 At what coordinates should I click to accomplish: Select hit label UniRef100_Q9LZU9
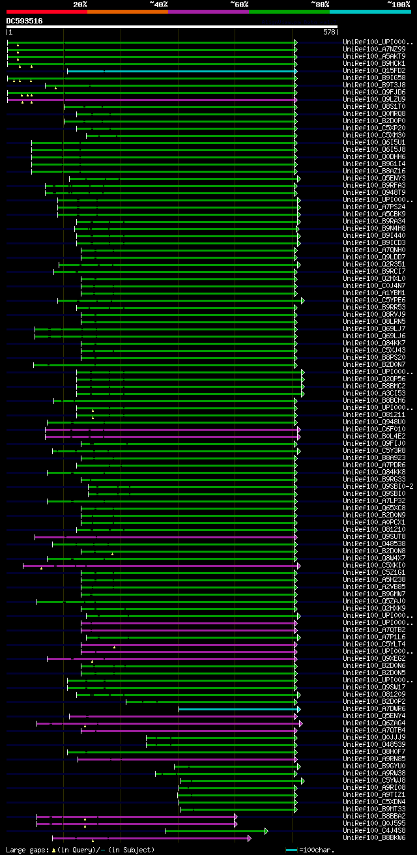pyautogui.click(x=374, y=100)
